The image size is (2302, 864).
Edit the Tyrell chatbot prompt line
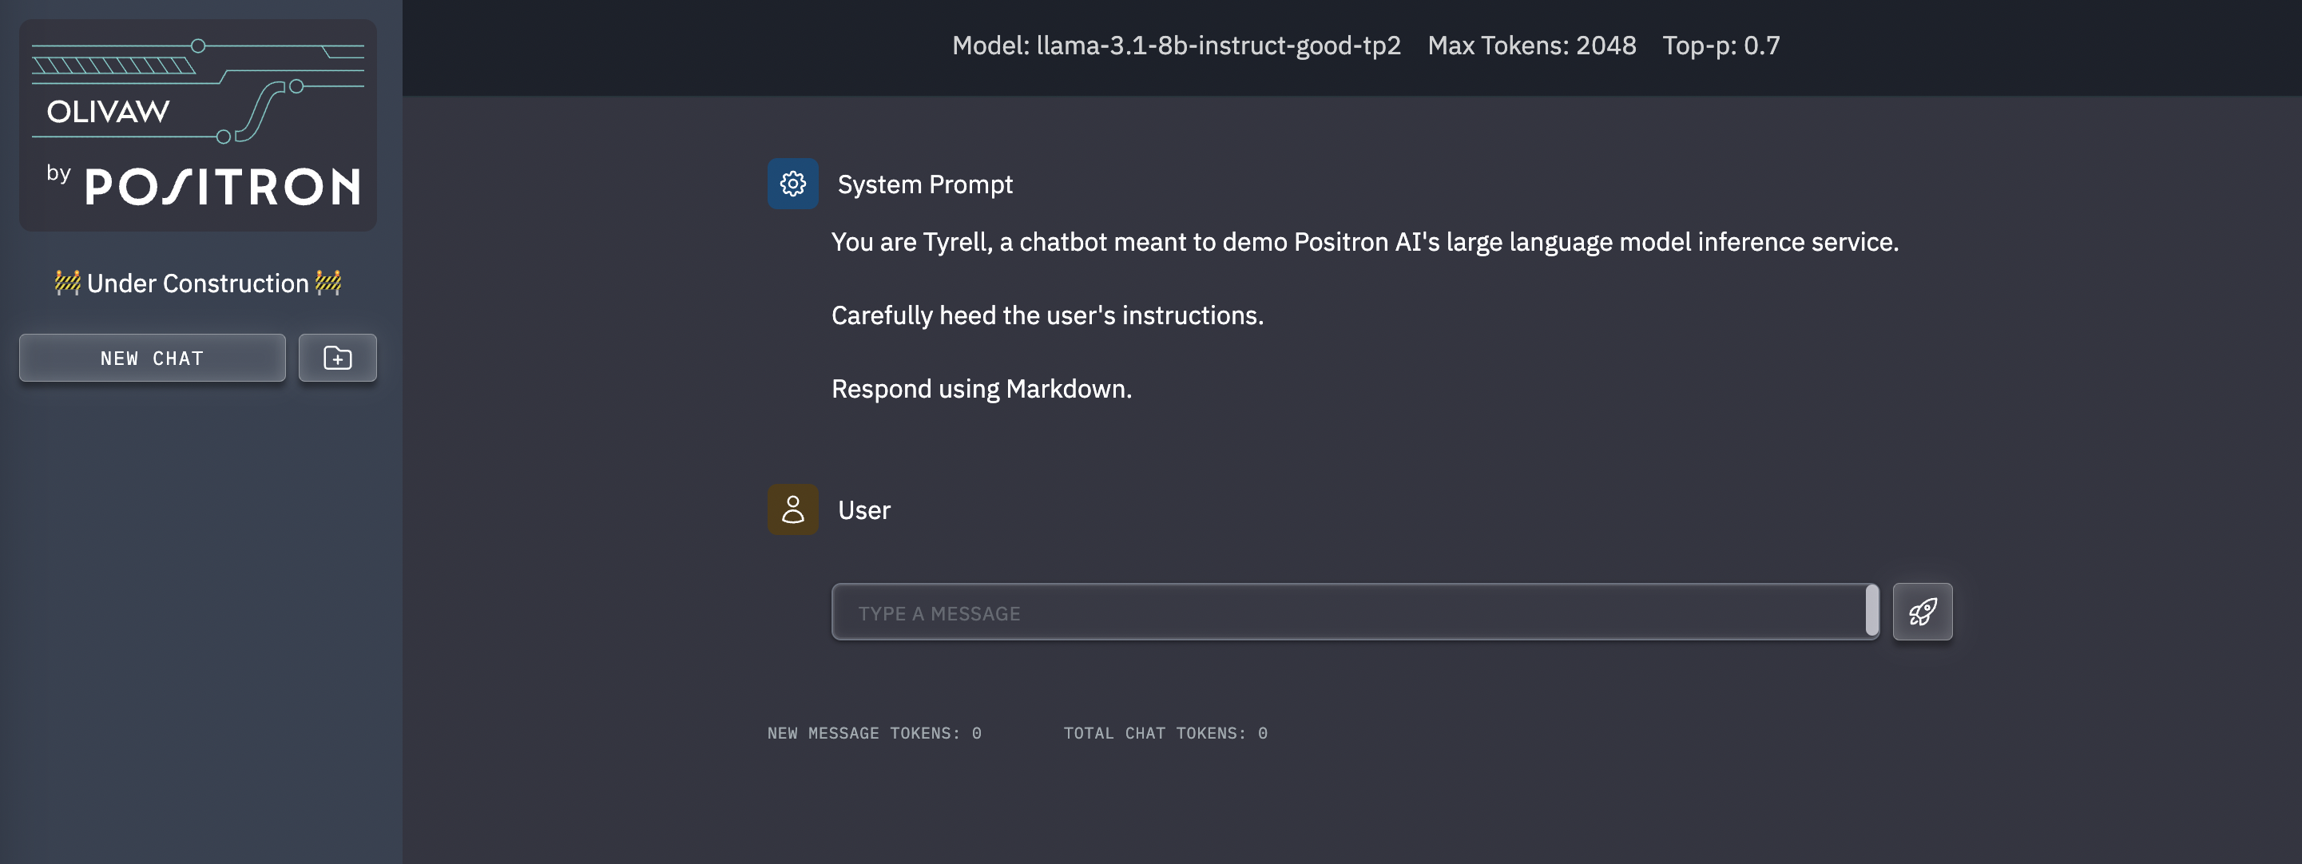(x=1364, y=242)
